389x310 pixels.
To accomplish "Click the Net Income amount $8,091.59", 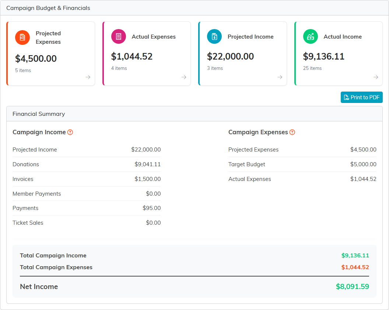I will (352, 287).
